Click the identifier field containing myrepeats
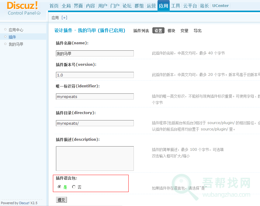 tap(95, 96)
